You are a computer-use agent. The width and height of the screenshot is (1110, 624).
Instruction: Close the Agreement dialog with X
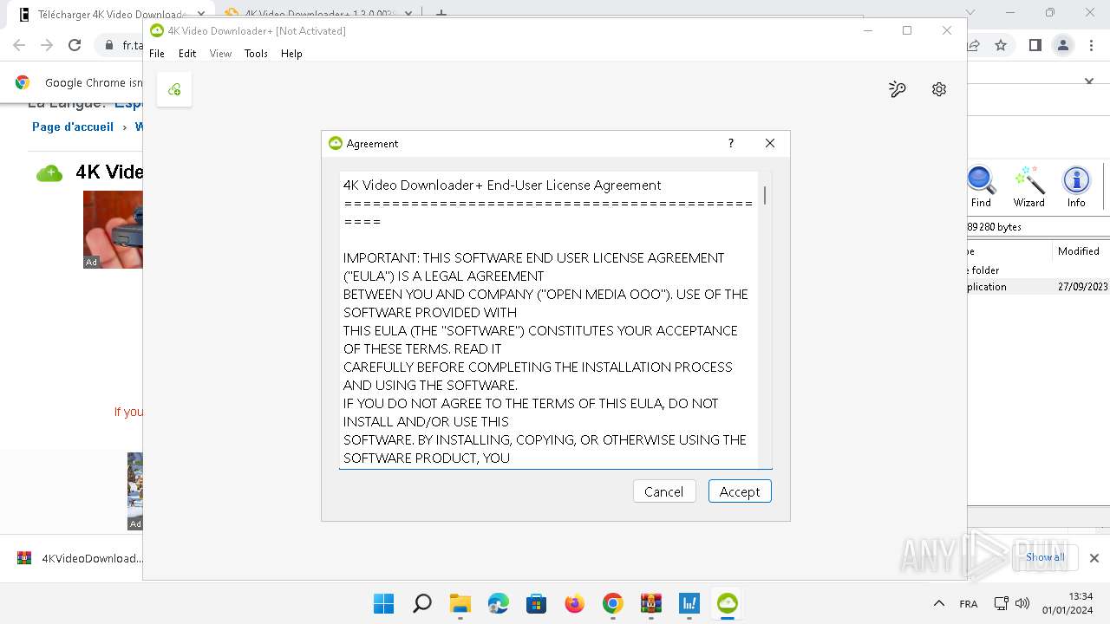coord(770,143)
